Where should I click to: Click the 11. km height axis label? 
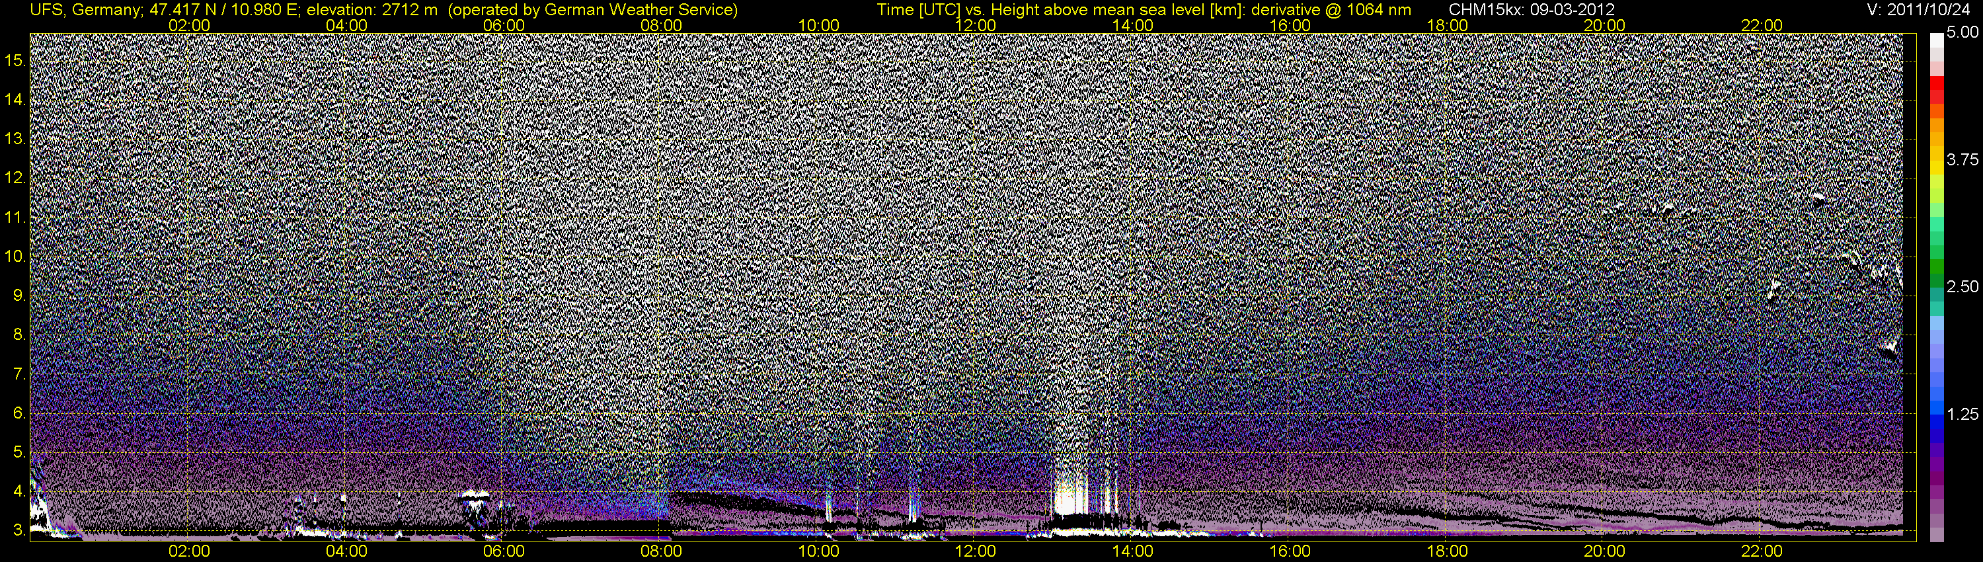click(x=15, y=218)
